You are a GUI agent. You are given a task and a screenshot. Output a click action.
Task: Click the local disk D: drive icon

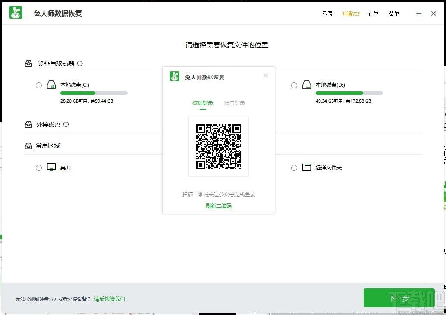307,85
